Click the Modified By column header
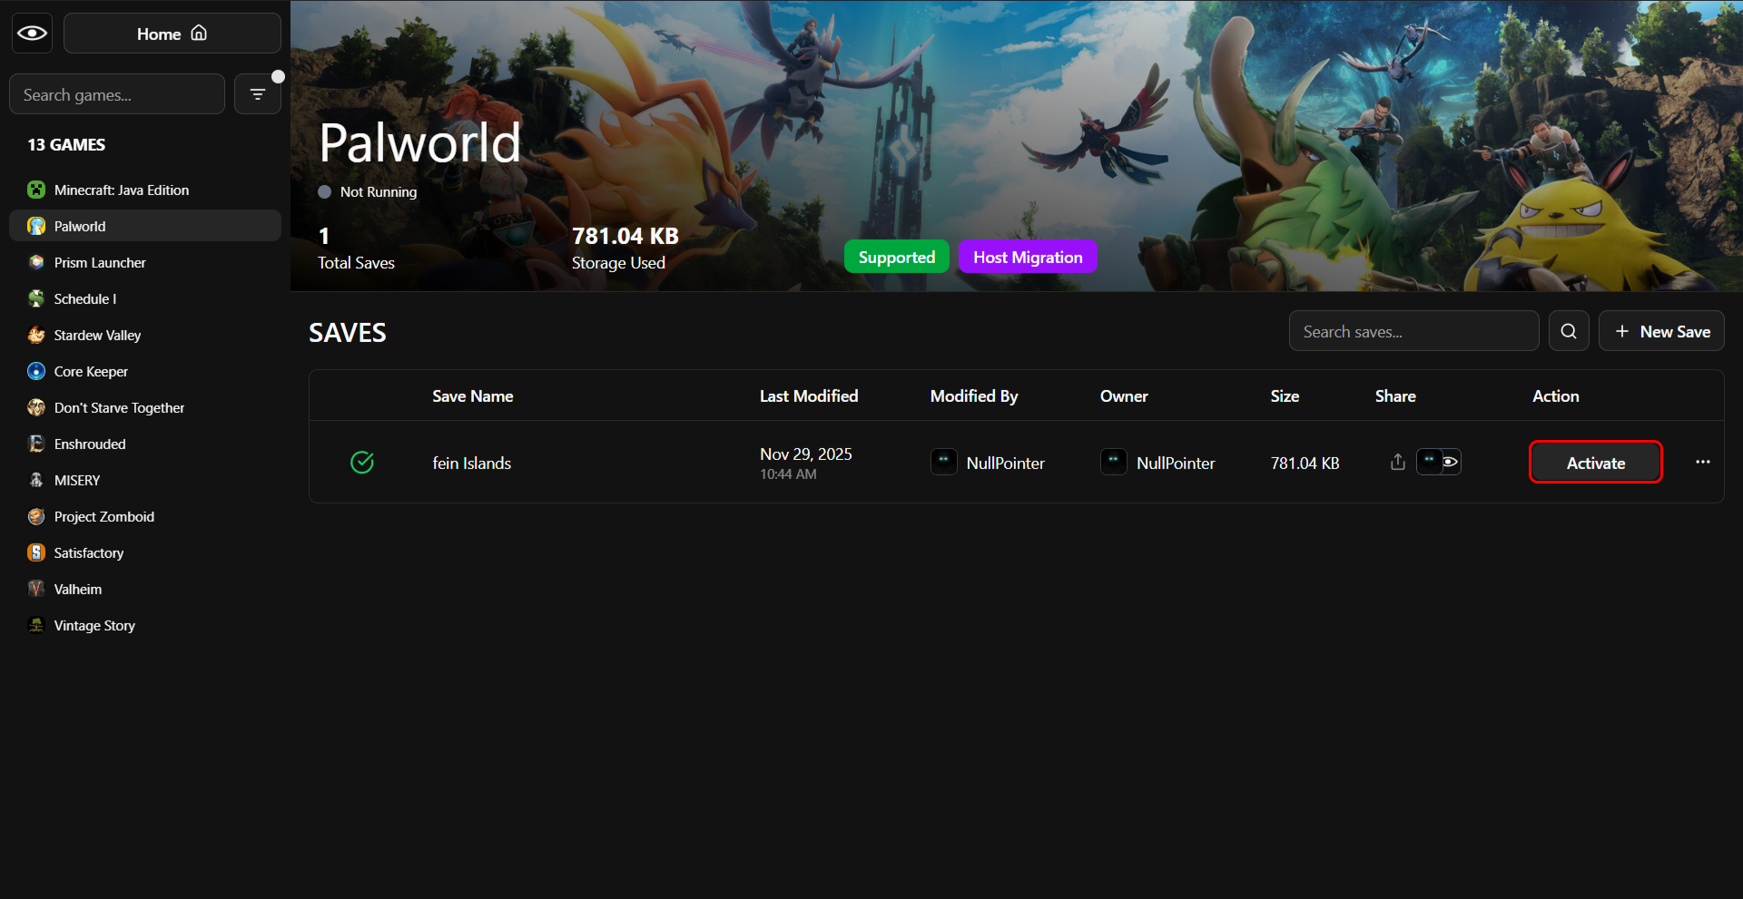1743x899 pixels. pyautogui.click(x=974, y=396)
